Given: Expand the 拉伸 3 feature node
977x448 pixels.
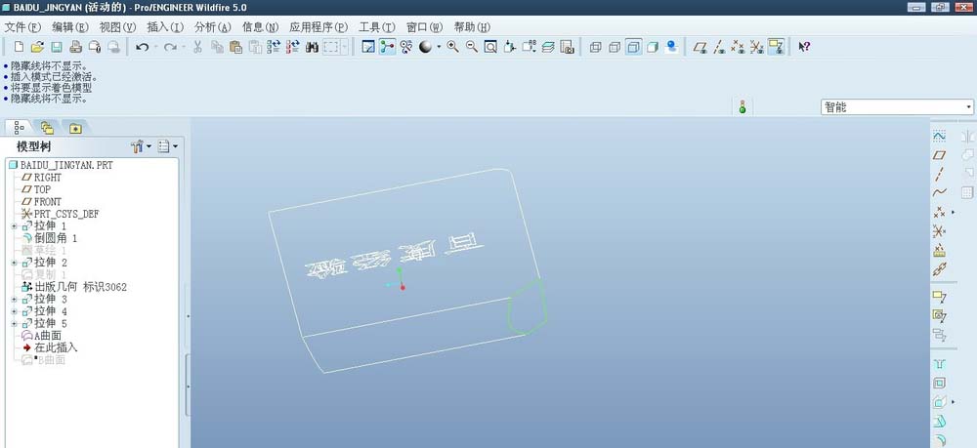Looking at the screenshot, I should [x=15, y=300].
